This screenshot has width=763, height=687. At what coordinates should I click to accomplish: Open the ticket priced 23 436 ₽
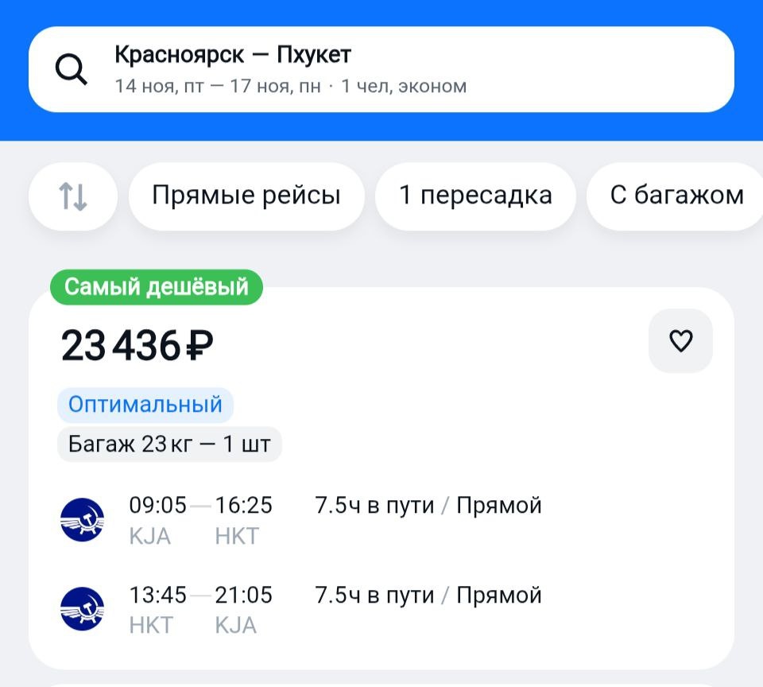click(x=137, y=346)
